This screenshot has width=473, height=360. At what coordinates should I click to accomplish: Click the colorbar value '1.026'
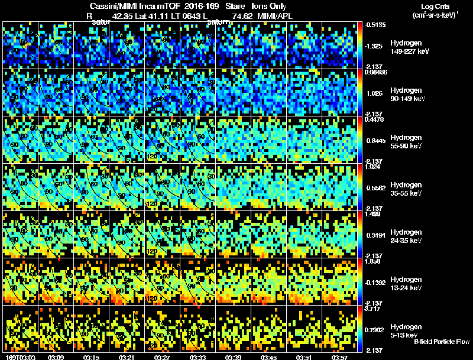(x=374, y=93)
